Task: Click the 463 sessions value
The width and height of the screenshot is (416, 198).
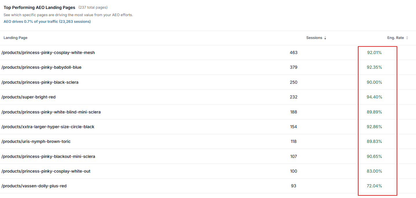Action: point(293,53)
